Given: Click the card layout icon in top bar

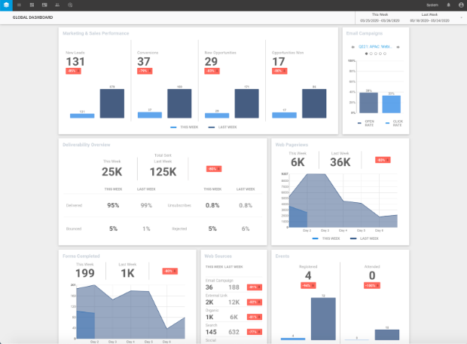Looking at the screenshot, I should [44, 5].
